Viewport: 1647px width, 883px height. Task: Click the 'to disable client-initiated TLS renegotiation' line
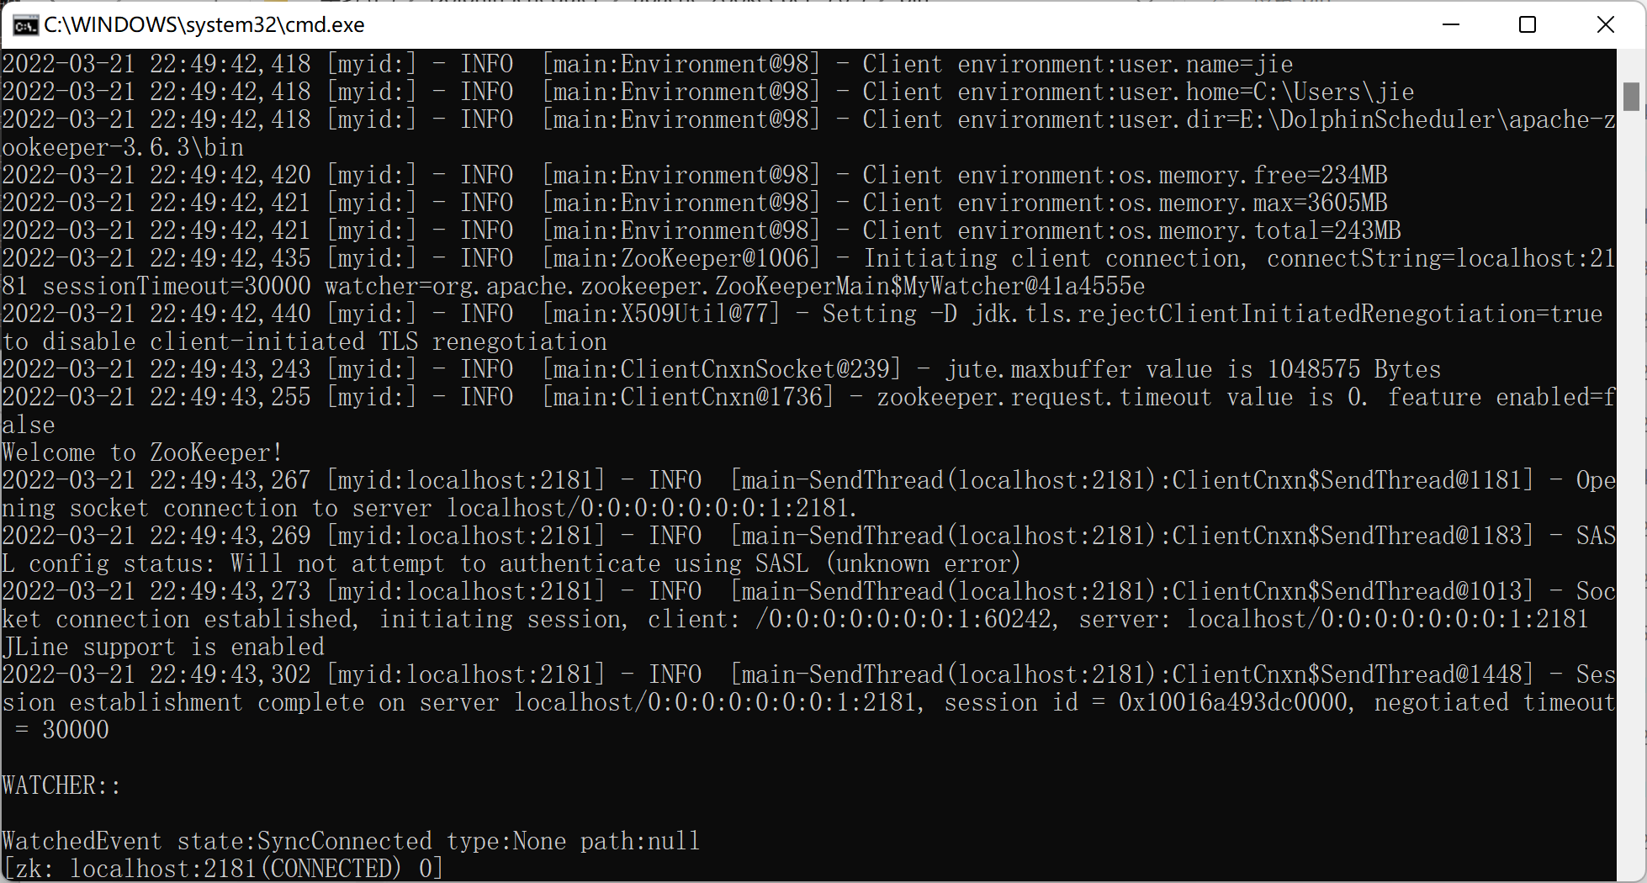(x=305, y=341)
